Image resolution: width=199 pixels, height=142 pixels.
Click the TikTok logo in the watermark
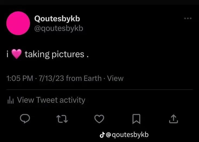point(102,135)
